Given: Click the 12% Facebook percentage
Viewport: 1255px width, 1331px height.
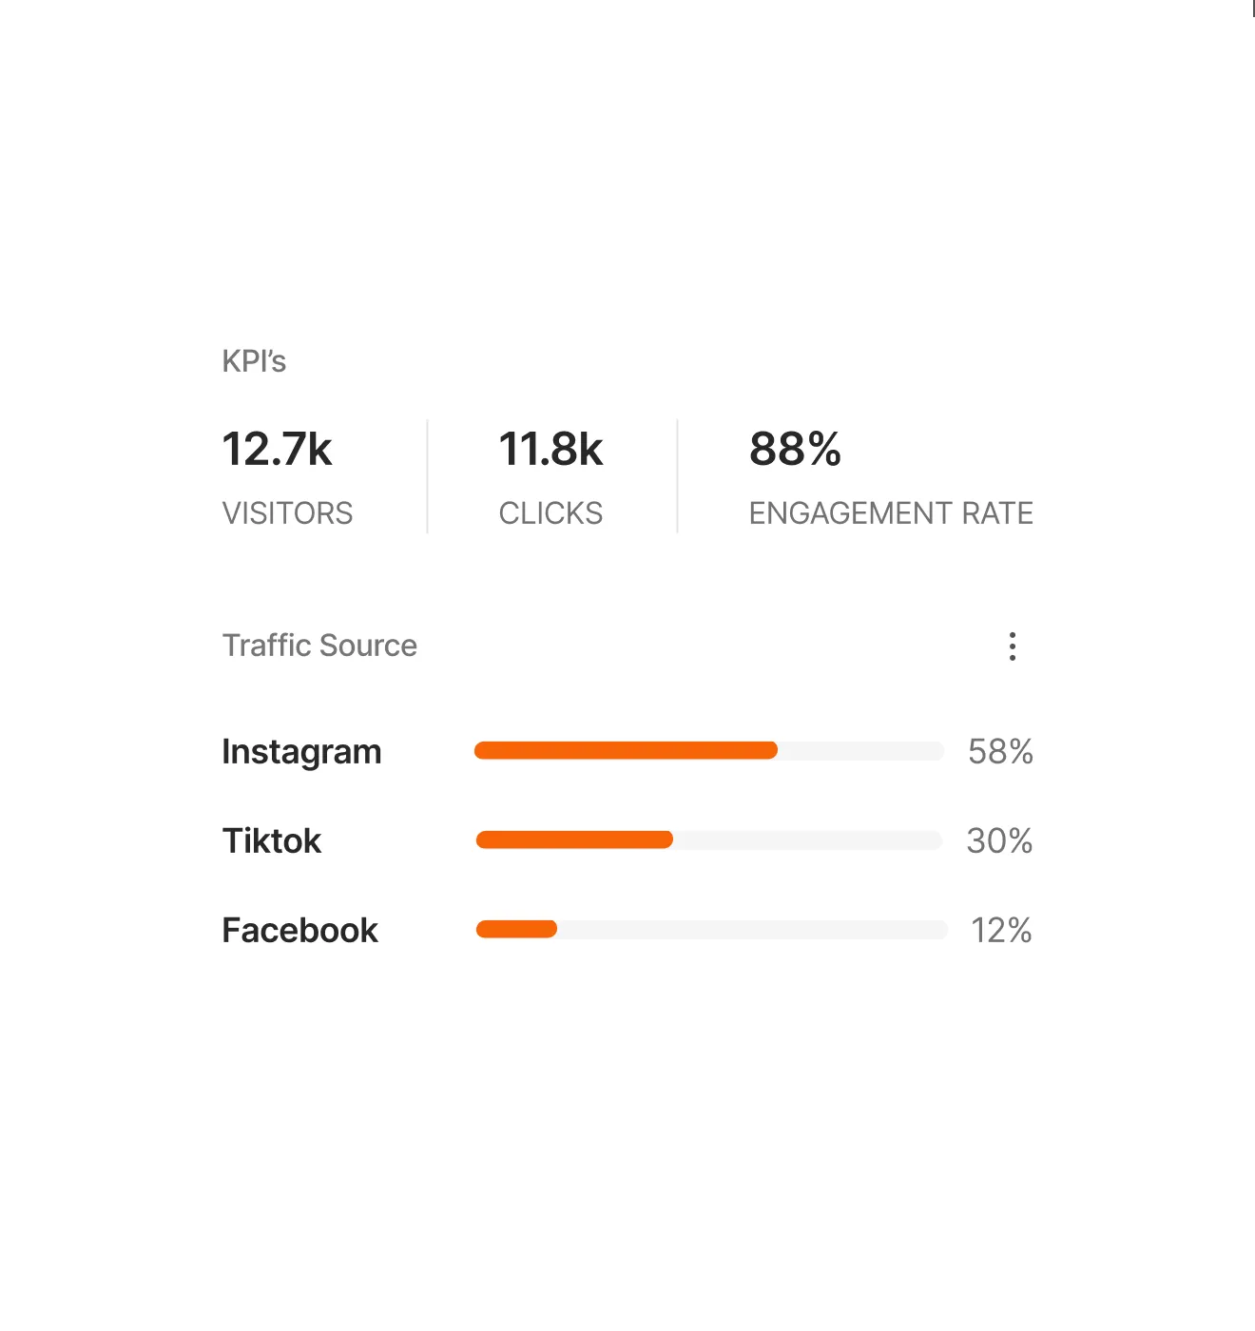Looking at the screenshot, I should pyautogui.click(x=1001, y=930).
